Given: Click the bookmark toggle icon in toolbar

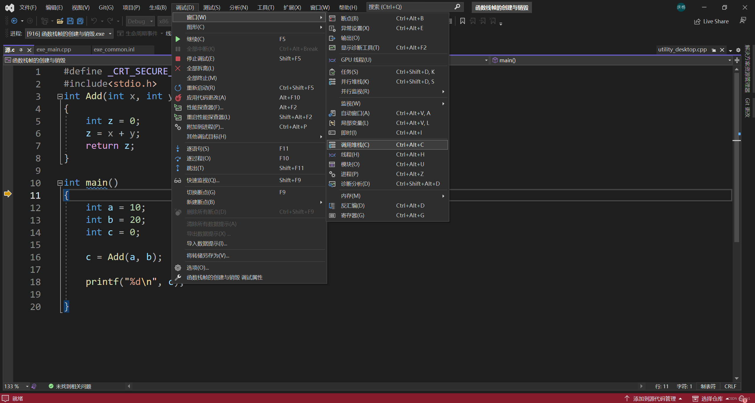Looking at the screenshot, I should [x=462, y=21].
